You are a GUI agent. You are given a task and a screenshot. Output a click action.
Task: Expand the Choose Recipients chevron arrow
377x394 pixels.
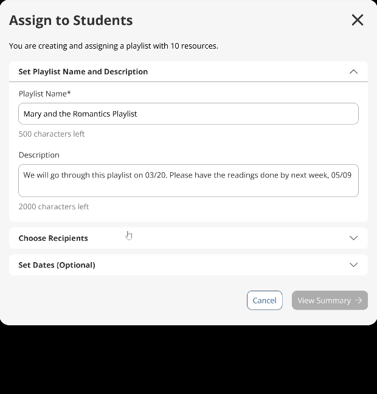(353, 238)
